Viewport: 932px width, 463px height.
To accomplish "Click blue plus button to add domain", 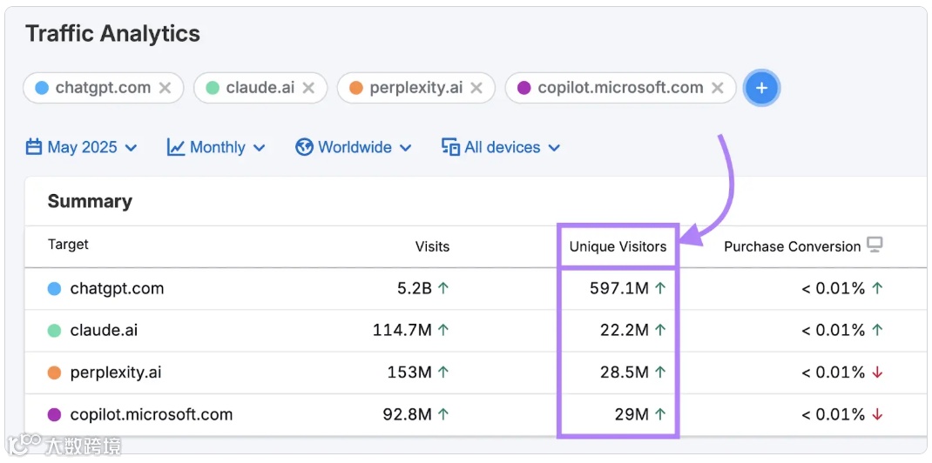I will click(x=761, y=88).
